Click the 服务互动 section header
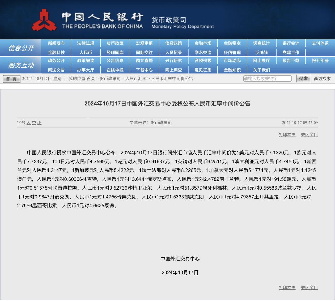The image size is (335, 301). [21, 65]
